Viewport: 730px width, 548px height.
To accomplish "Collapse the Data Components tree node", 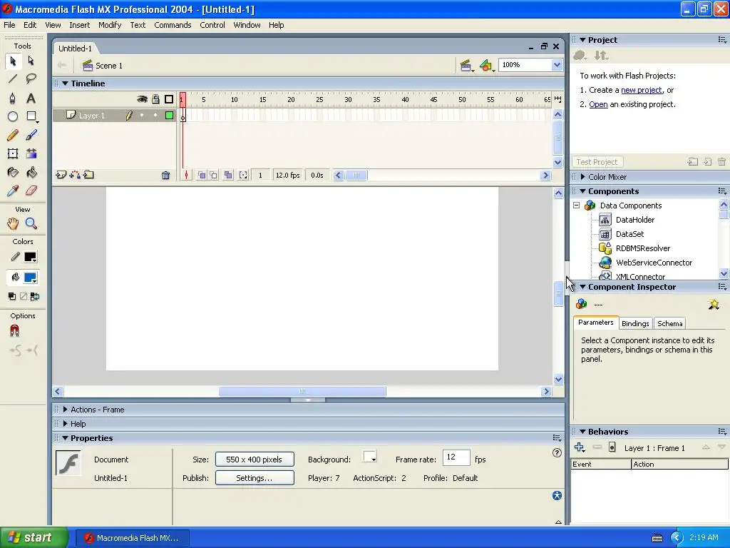I will 576,205.
